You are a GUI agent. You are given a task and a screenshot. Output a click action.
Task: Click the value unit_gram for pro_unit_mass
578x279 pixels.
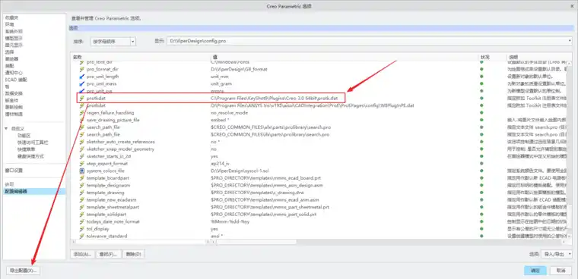221,84
